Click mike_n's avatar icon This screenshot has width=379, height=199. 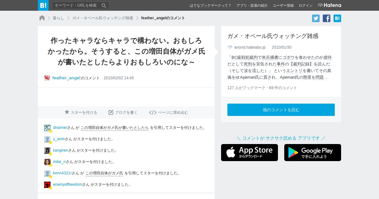[47, 162]
